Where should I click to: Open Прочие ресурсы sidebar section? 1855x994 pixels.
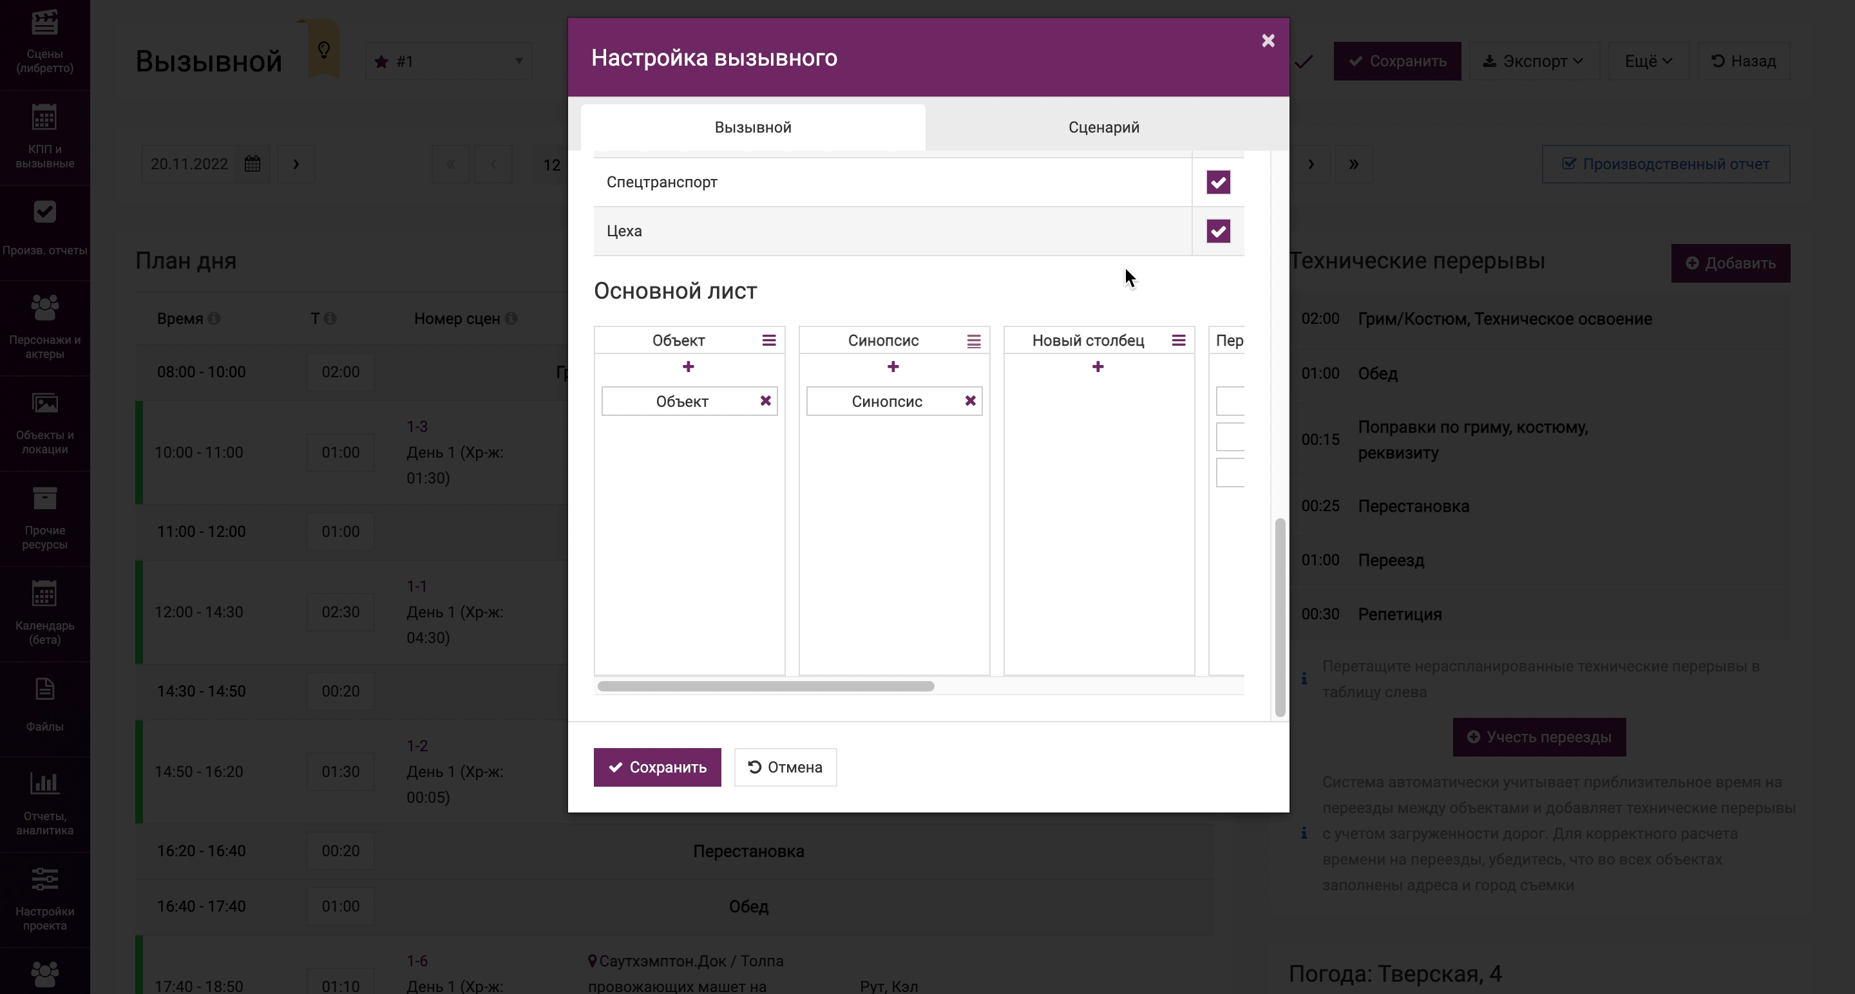[44, 518]
